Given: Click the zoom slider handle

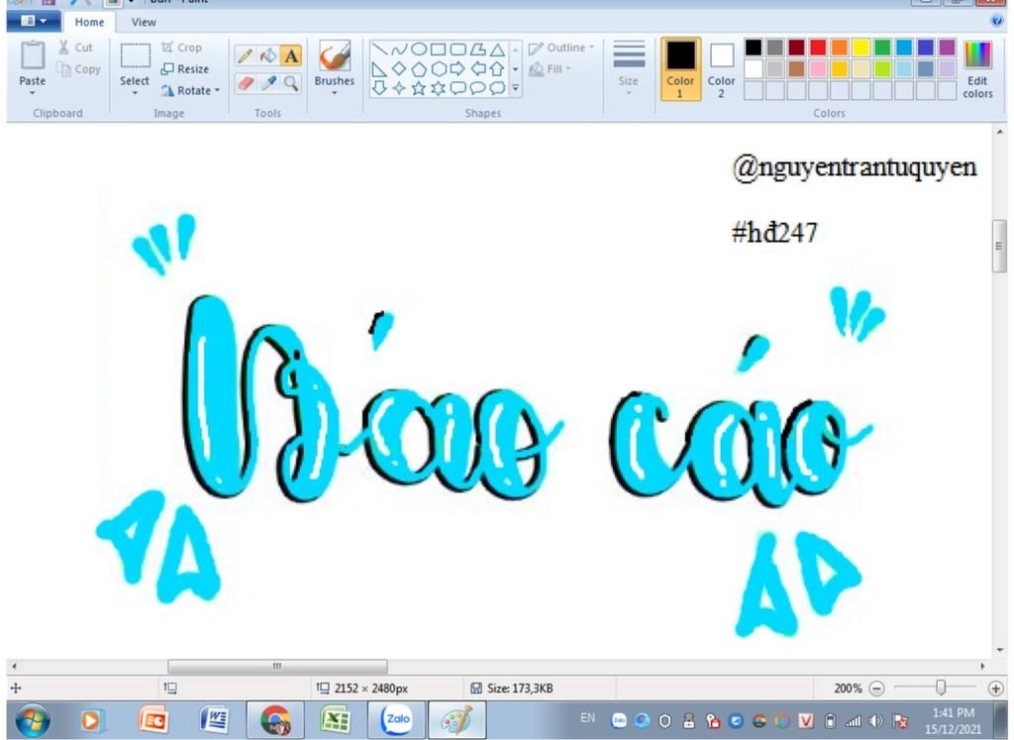Looking at the screenshot, I should tap(941, 687).
